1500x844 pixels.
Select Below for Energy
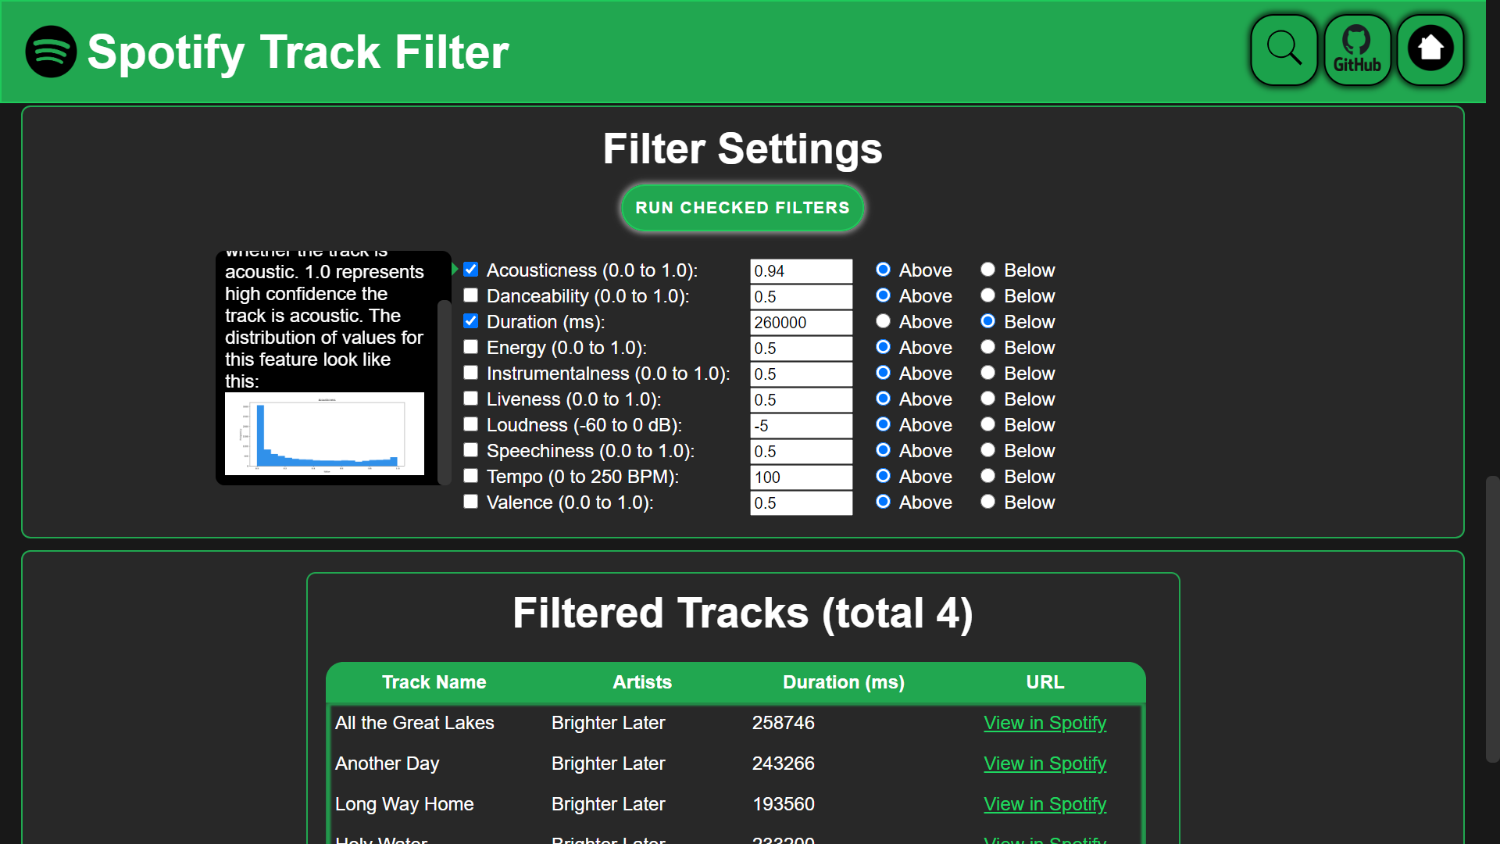pyautogui.click(x=987, y=347)
